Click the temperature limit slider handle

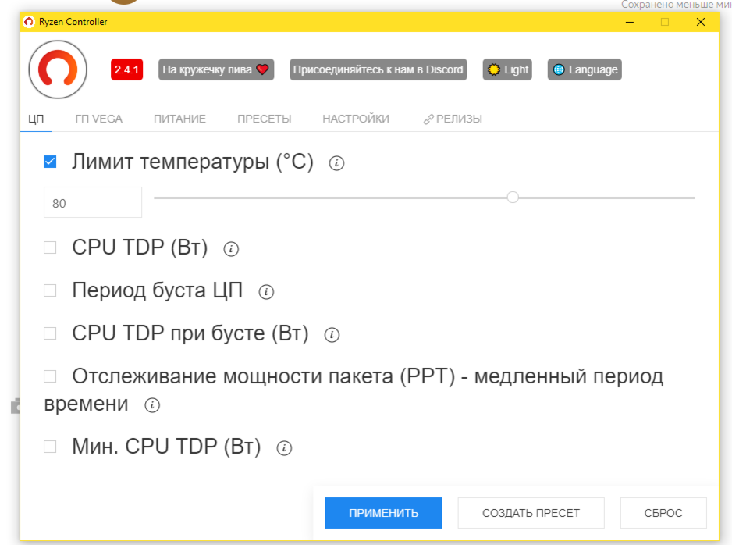point(513,198)
